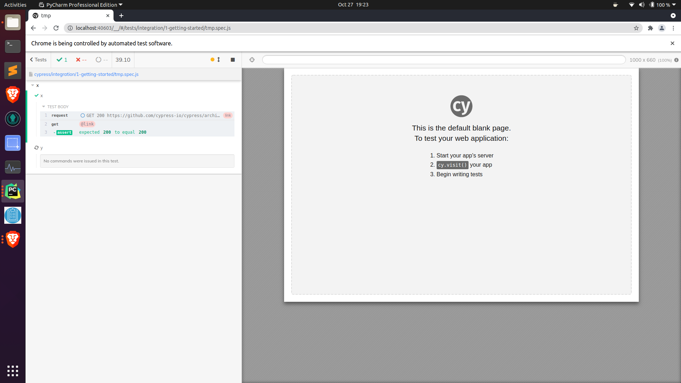Reload the page in Chrome
Image resolution: width=681 pixels, height=383 pixels.
click(56, 28)
